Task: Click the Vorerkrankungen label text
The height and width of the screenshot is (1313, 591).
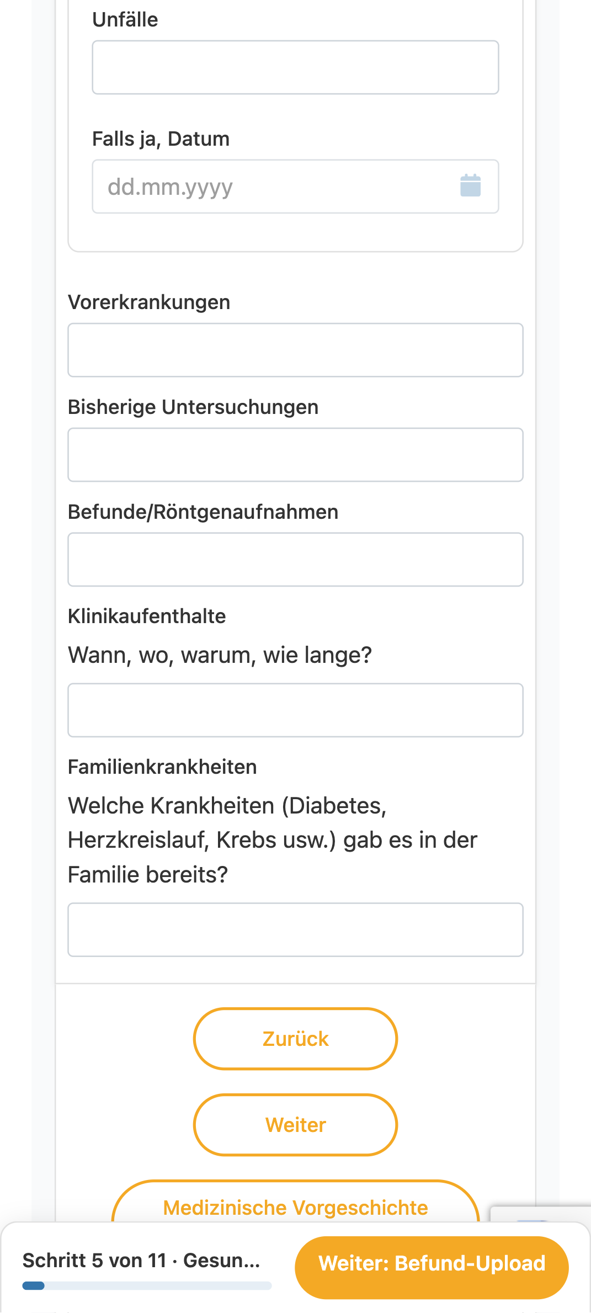Action: (x=149, y=302)
